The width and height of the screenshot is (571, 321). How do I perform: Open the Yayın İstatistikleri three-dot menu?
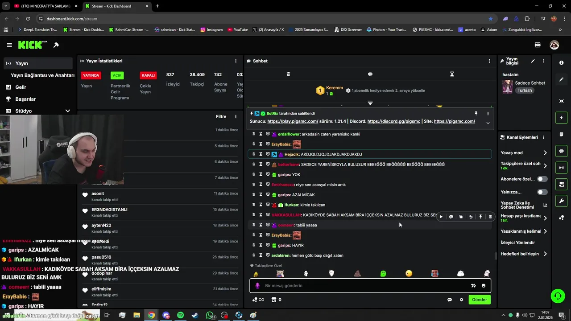[x=236, y=61]
